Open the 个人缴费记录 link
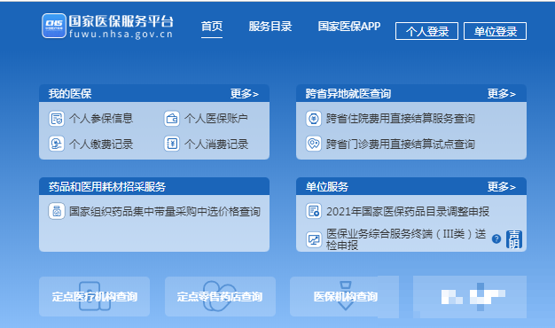 [x=101, y=144]
